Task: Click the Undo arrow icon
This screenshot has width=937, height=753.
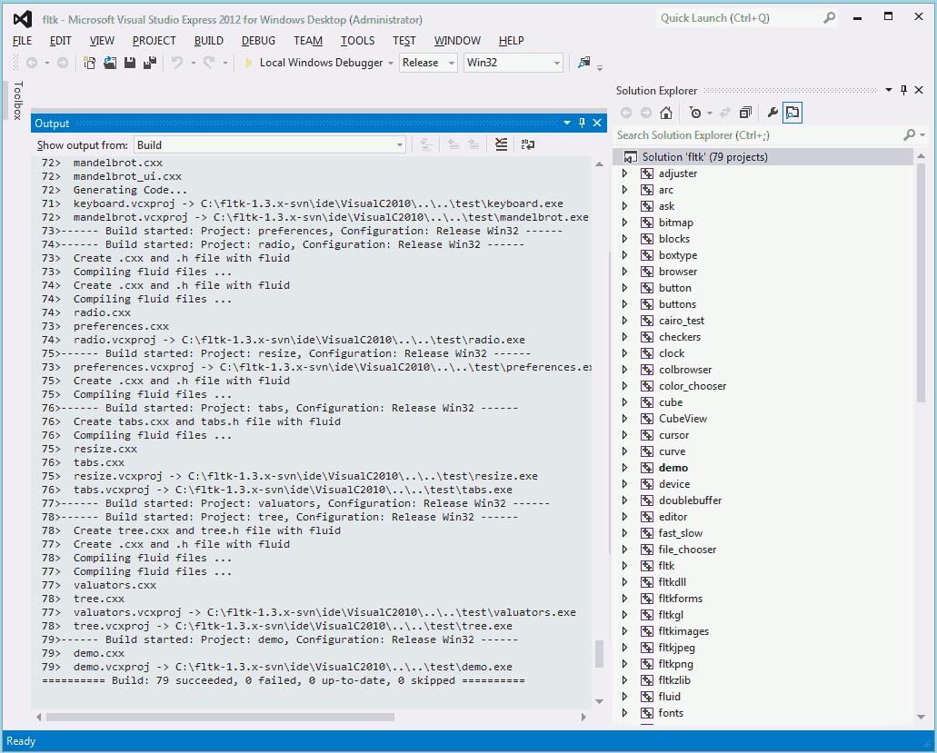Action: click(x=177, y=63)
